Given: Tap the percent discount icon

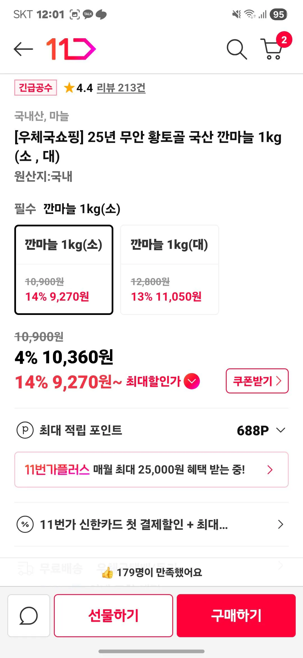Looking at the screenshot, I should pyautogui.click(x=25, y=524).
